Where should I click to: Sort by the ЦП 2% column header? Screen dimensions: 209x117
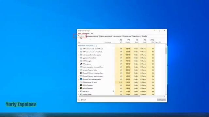click(119, 41)
